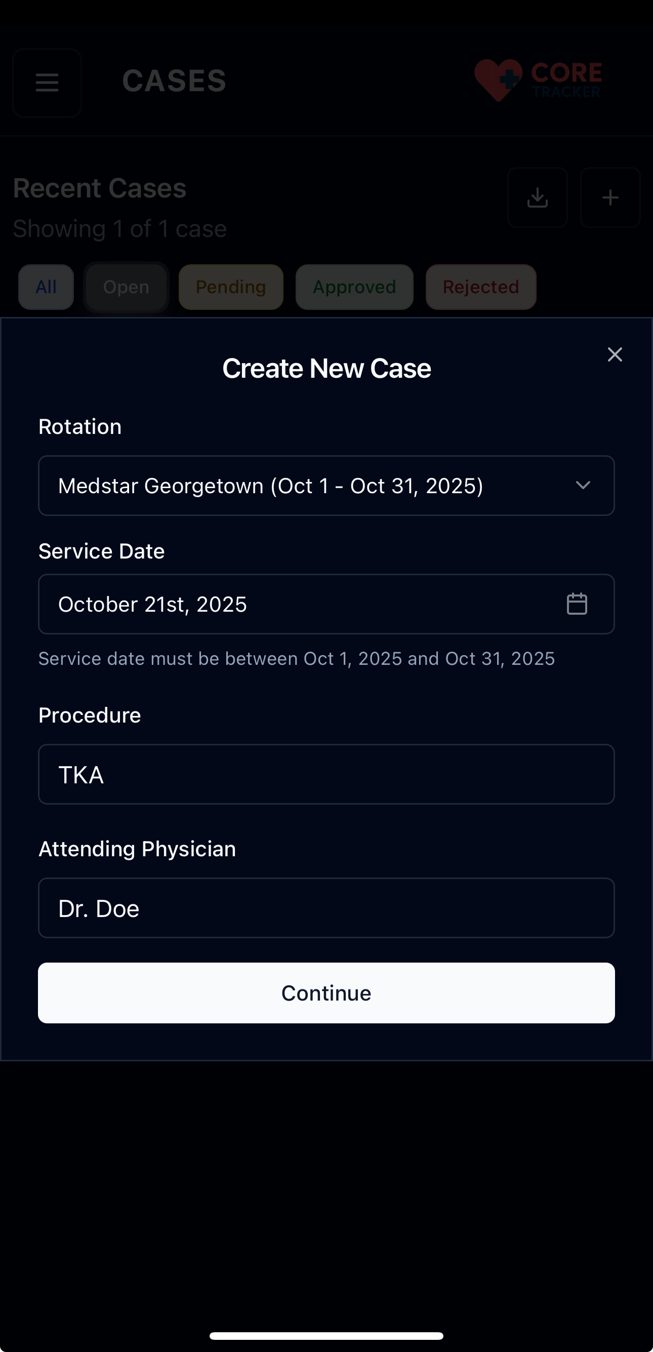Open the hamburger navigation menu
The image size is (653, 1352).
coord(47,83)
